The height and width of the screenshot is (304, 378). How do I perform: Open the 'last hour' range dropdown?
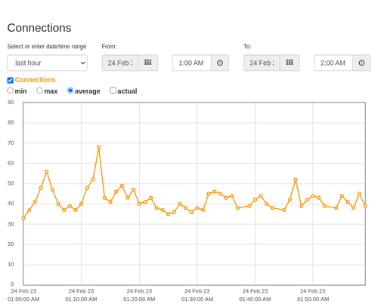(48, 63)
